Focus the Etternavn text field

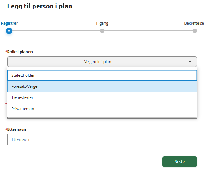[x=102, y=139]
